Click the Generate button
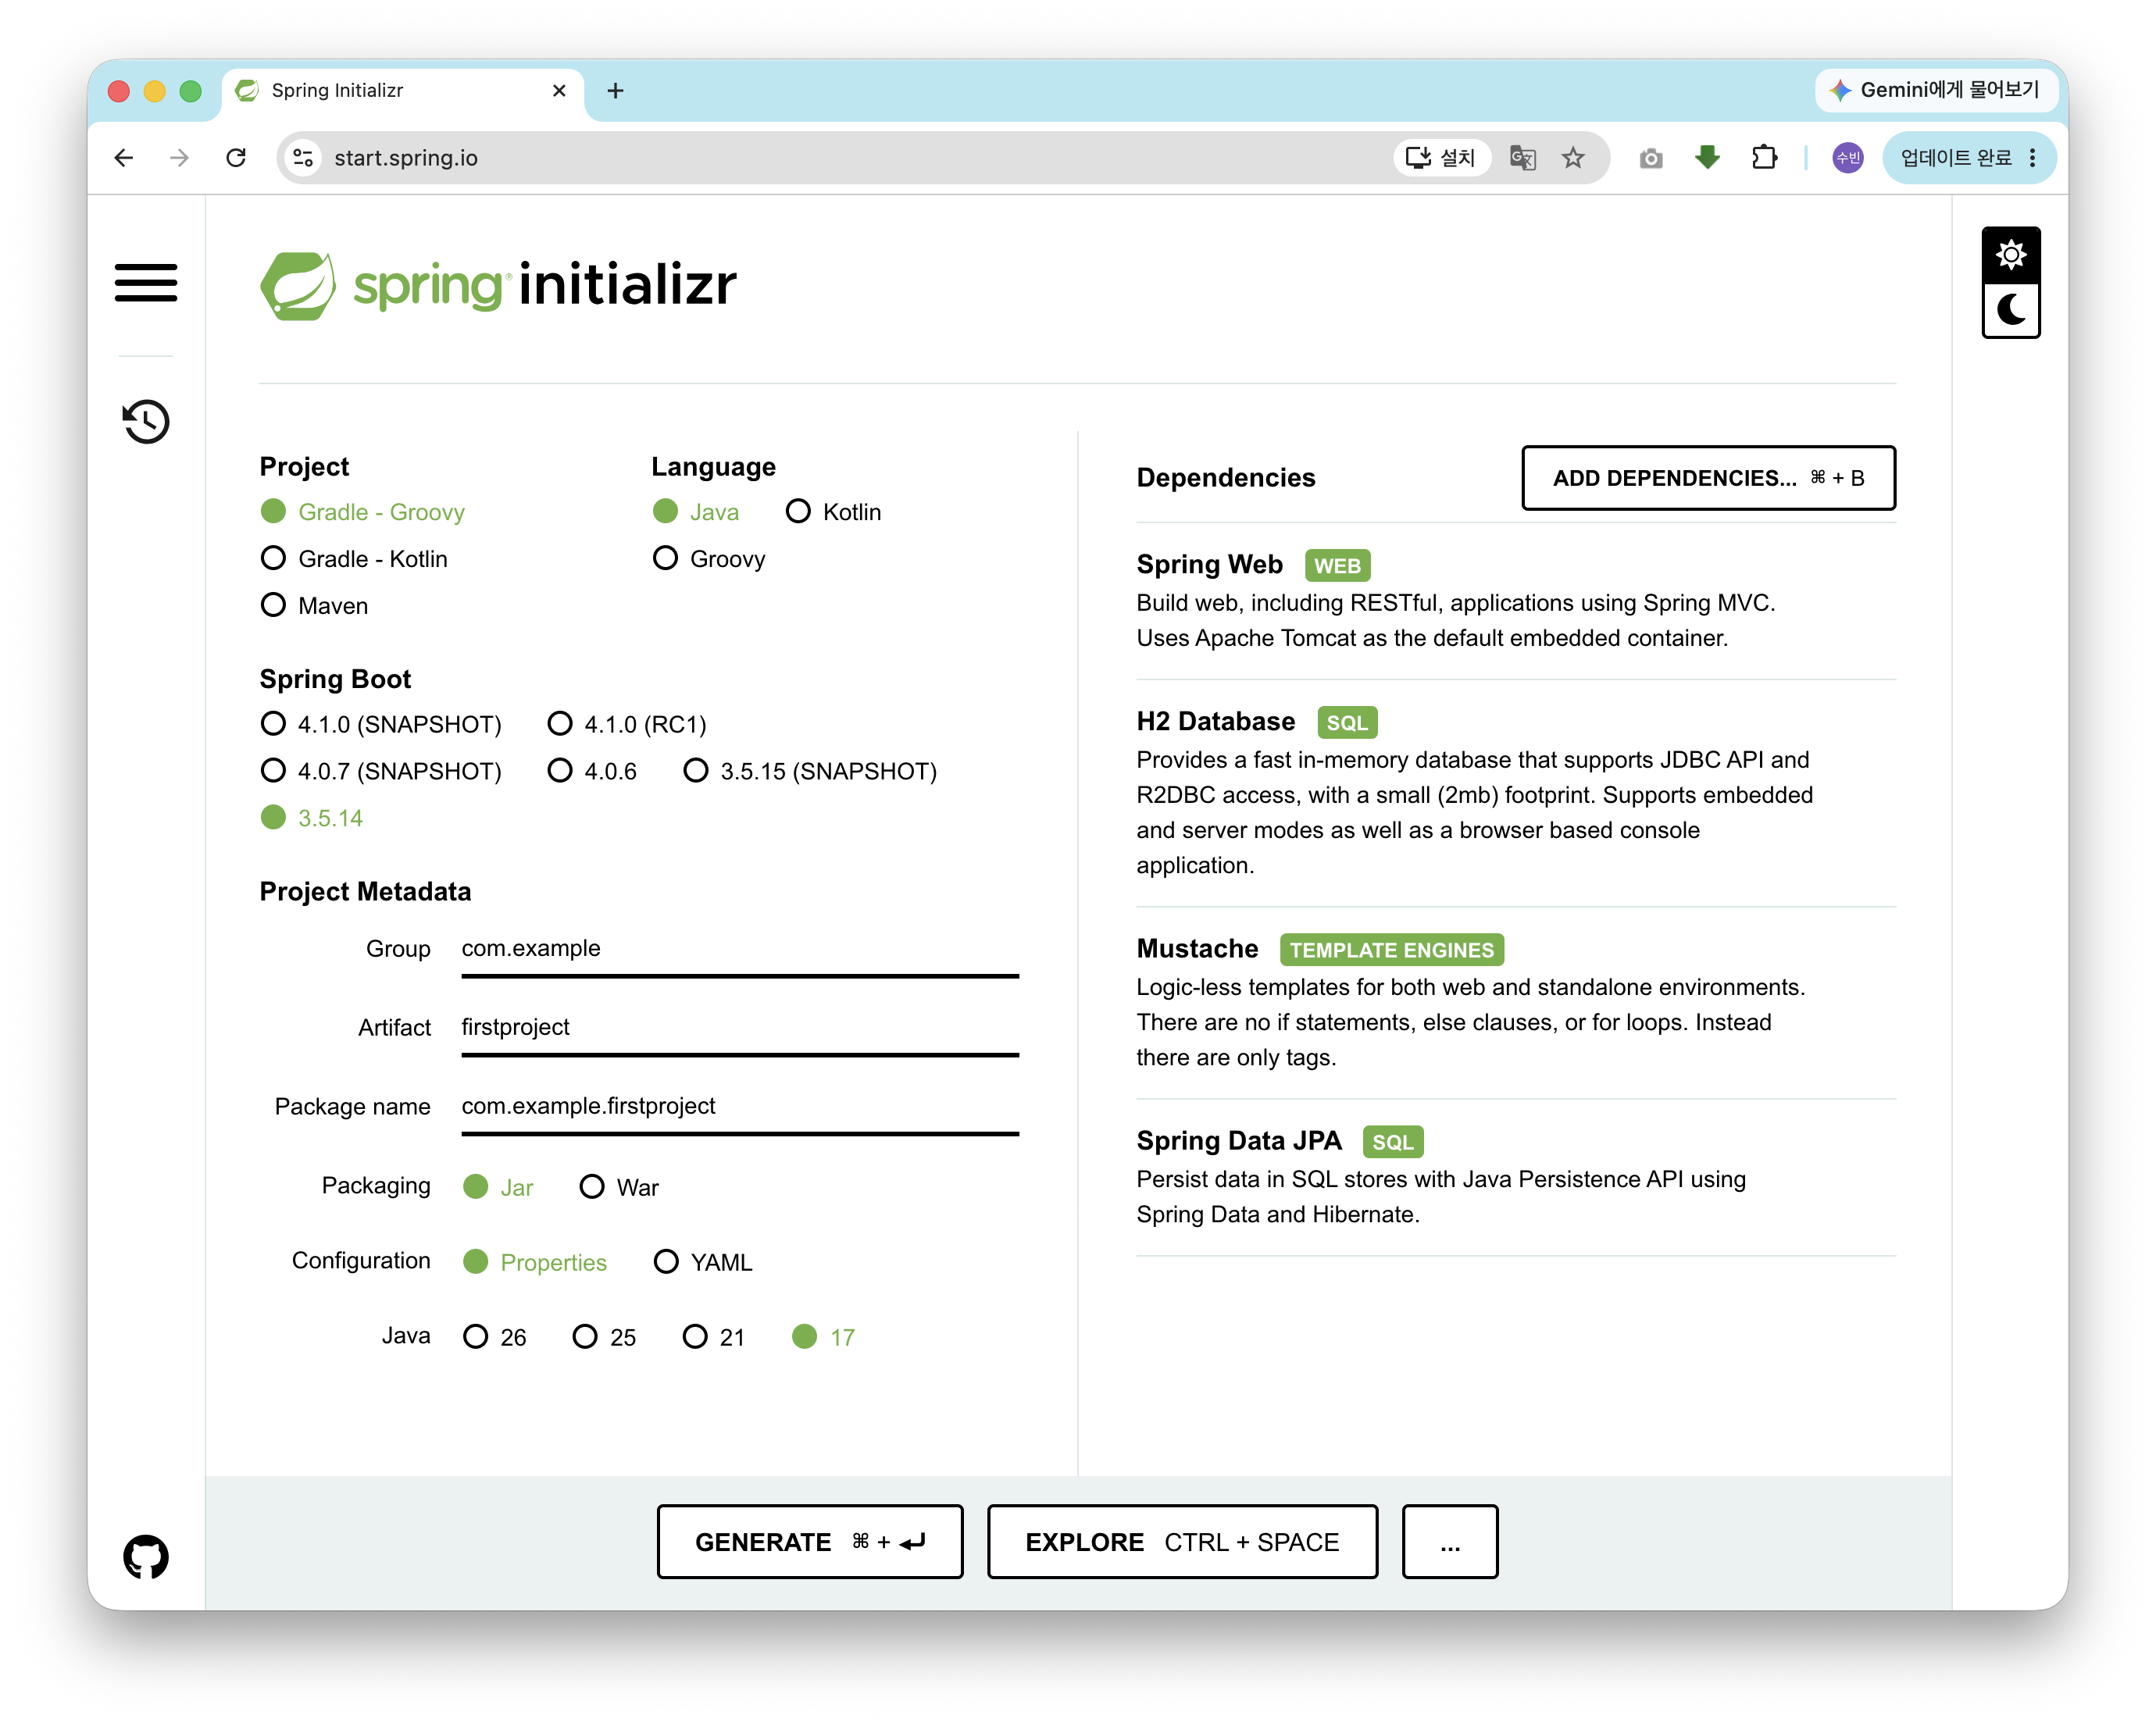The image size is (2156, 1726). click(x=810, y=1542)
